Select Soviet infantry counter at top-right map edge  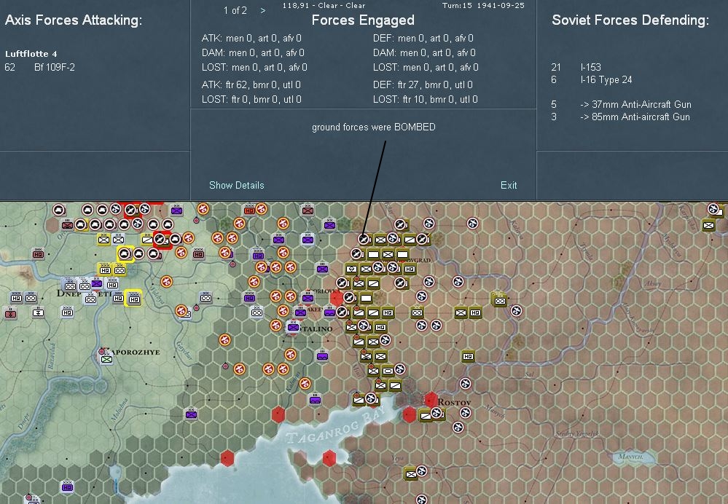(x=708, y=226)
